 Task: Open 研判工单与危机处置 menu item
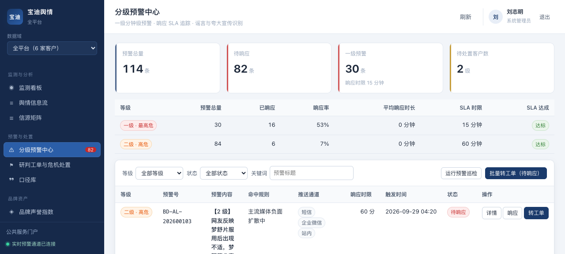click(52, 165)
